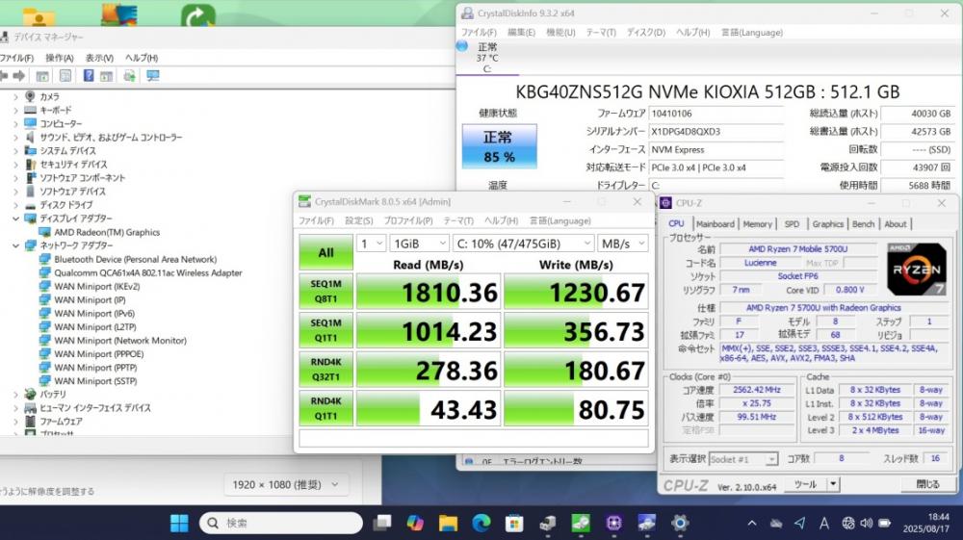Open File Explorer from the taskbar
The width and height of the screenshot is (963, 540).
pos(449,523)
